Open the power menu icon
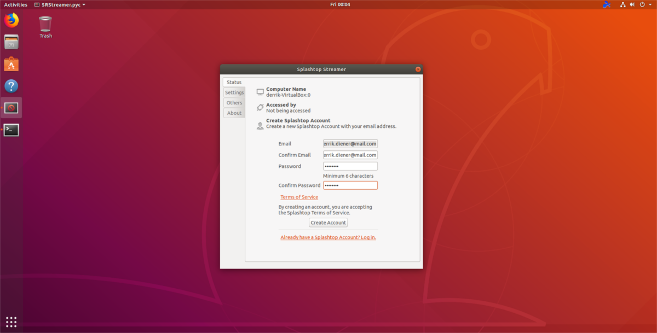657x333 pixels. point(642,4)
